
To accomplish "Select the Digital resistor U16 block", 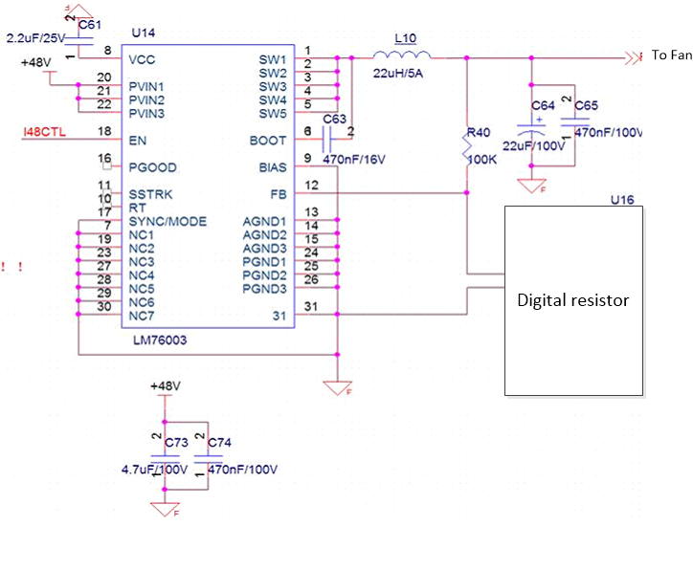I will coord(573,300).
